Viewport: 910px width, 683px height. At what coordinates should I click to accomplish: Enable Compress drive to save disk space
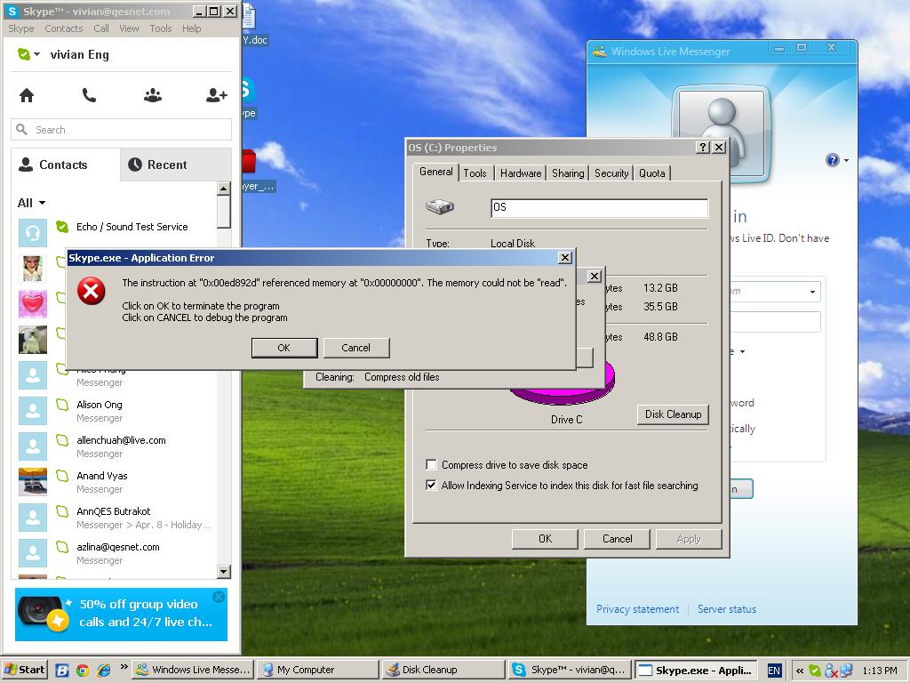click(432, 465)
